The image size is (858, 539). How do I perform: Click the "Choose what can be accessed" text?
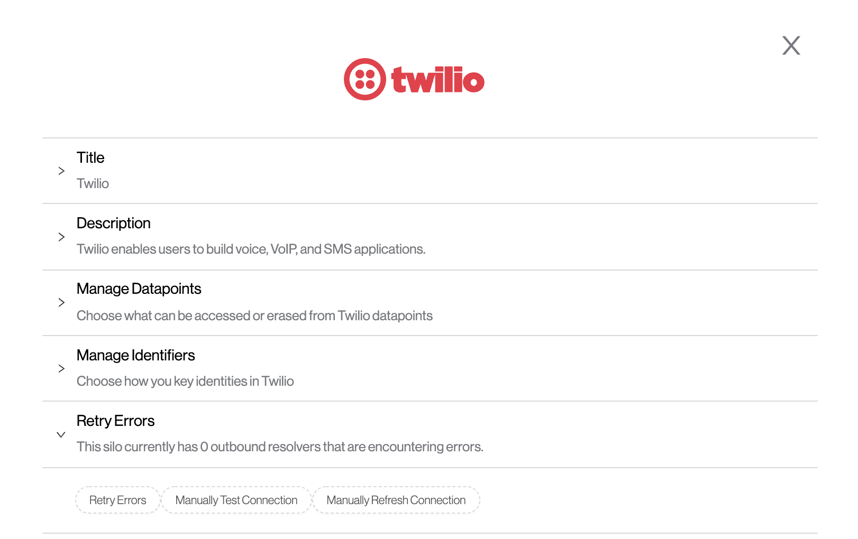[x=254, y=315]
